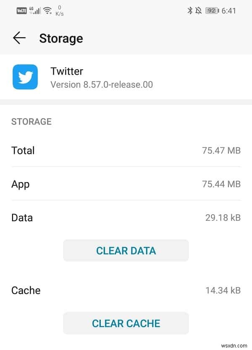
Task: Select the App storage row
Action: [126, 184]
